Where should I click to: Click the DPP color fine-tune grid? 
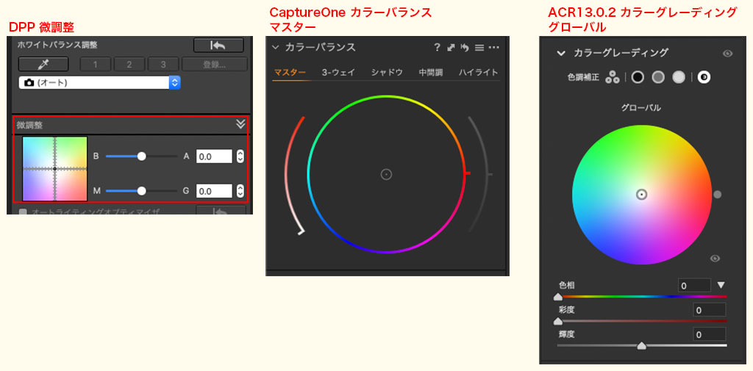pyautogui.click(x=54, y=168)
